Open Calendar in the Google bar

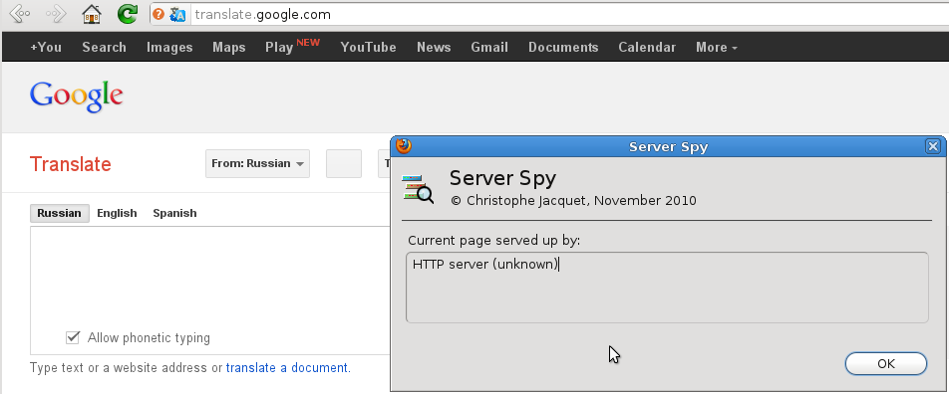[647, 47]
